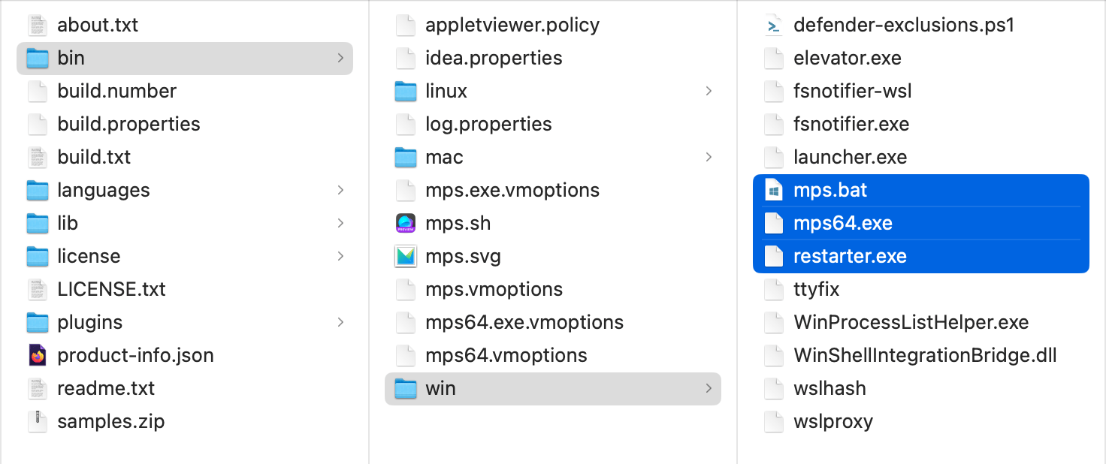This screenshot has width=1106, height=464.
Task: Click the mps.svg image icon
Action: click(406, 256)
